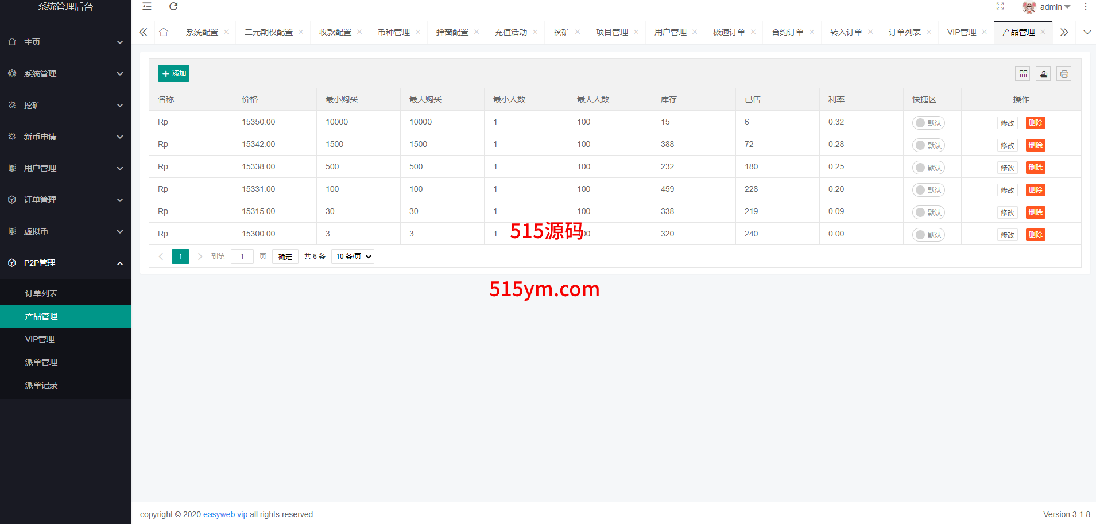The width and height of the screenshot is (1096, 524).
Task: Go to home tab icon
Action: 164,32
